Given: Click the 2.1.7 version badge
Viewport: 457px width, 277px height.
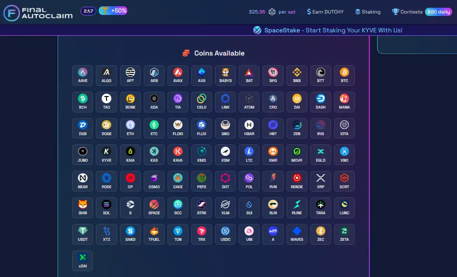Looking at the screenshot, I should pyautogui.click(x=88, y=11).
